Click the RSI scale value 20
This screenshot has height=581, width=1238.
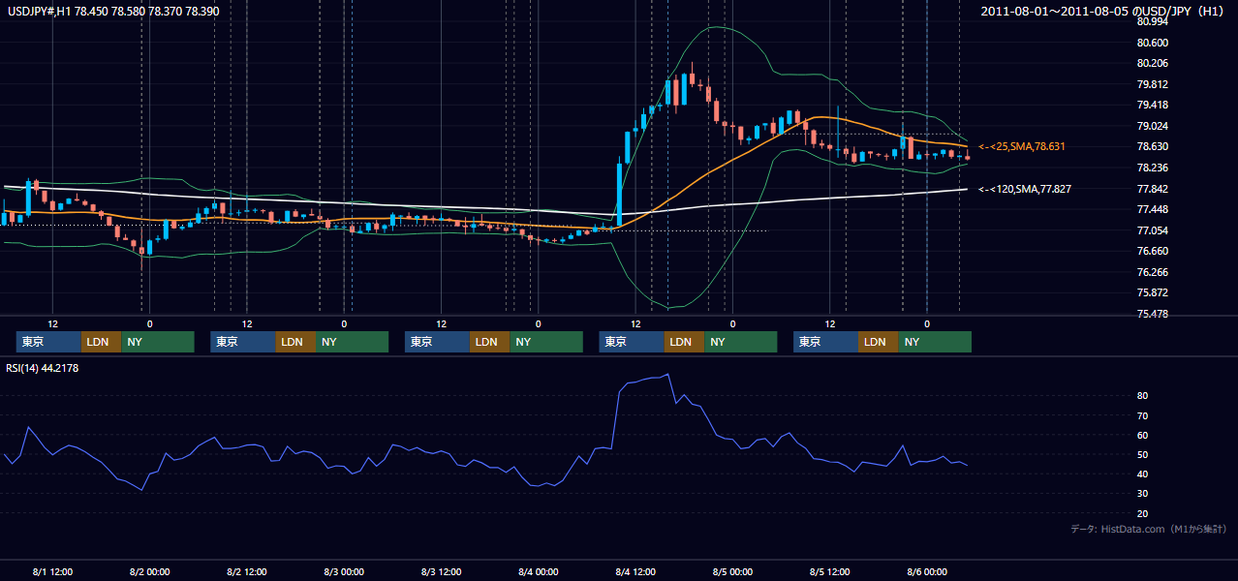tap(1142, 513)
